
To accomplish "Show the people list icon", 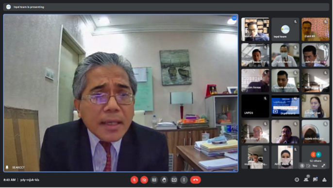I will (306, 180).
